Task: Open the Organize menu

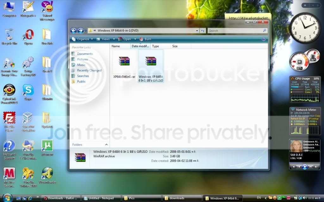Action: pos(82,39)
